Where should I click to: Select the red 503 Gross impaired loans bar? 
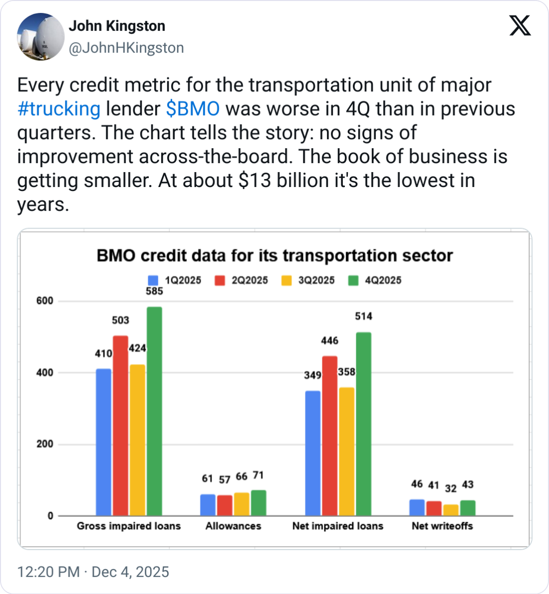121,426
